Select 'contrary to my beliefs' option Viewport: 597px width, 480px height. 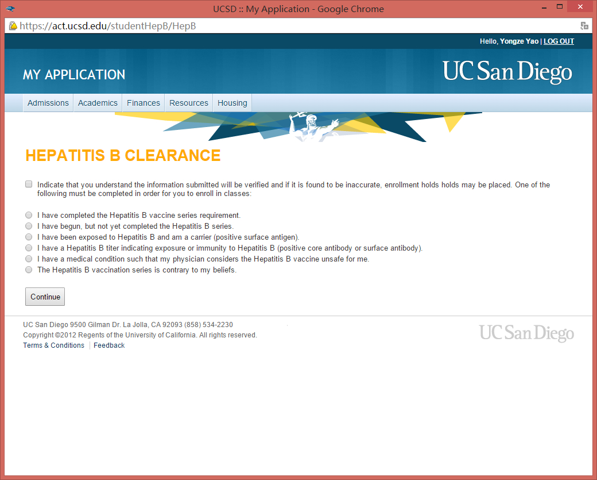[29, 270]
